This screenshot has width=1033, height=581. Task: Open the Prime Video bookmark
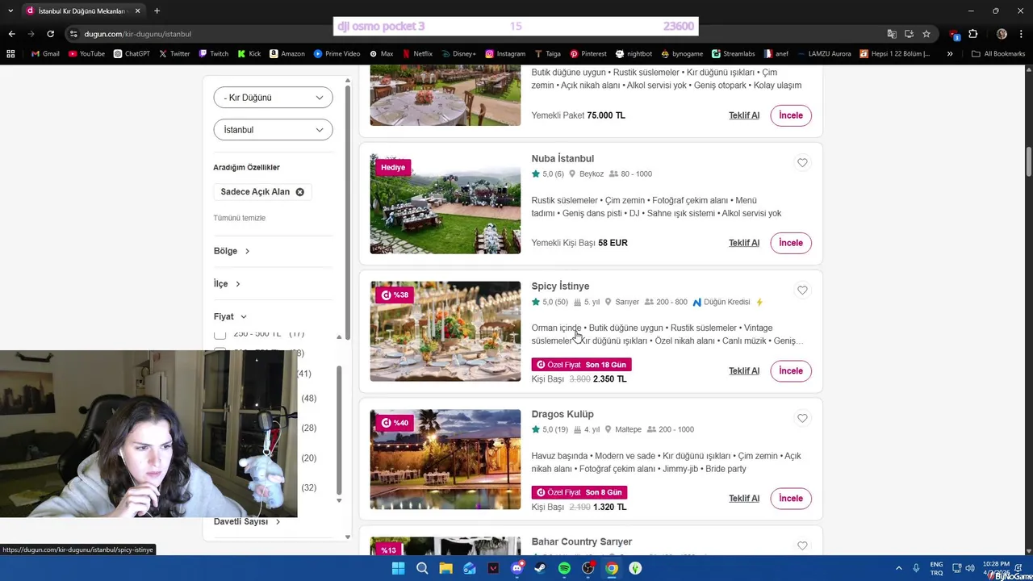(337, 54)
